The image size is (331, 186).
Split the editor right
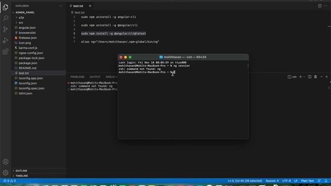click(320, 6)
